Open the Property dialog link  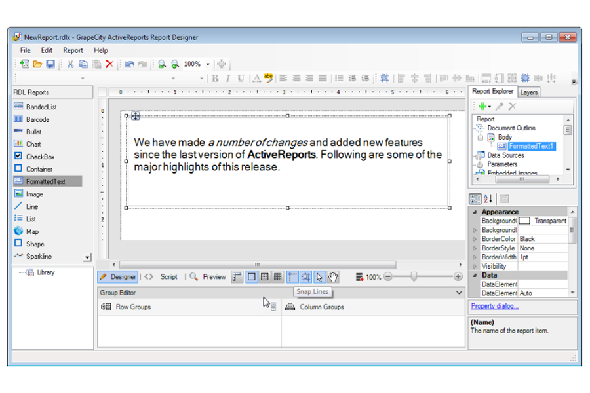tap(495, 306)
